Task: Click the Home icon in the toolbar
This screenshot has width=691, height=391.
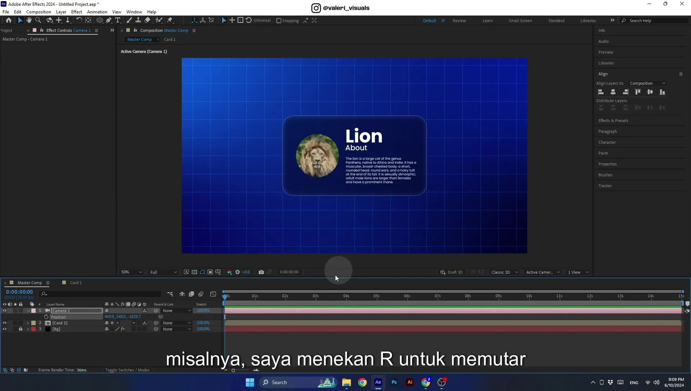Action: tap(9, 20)
